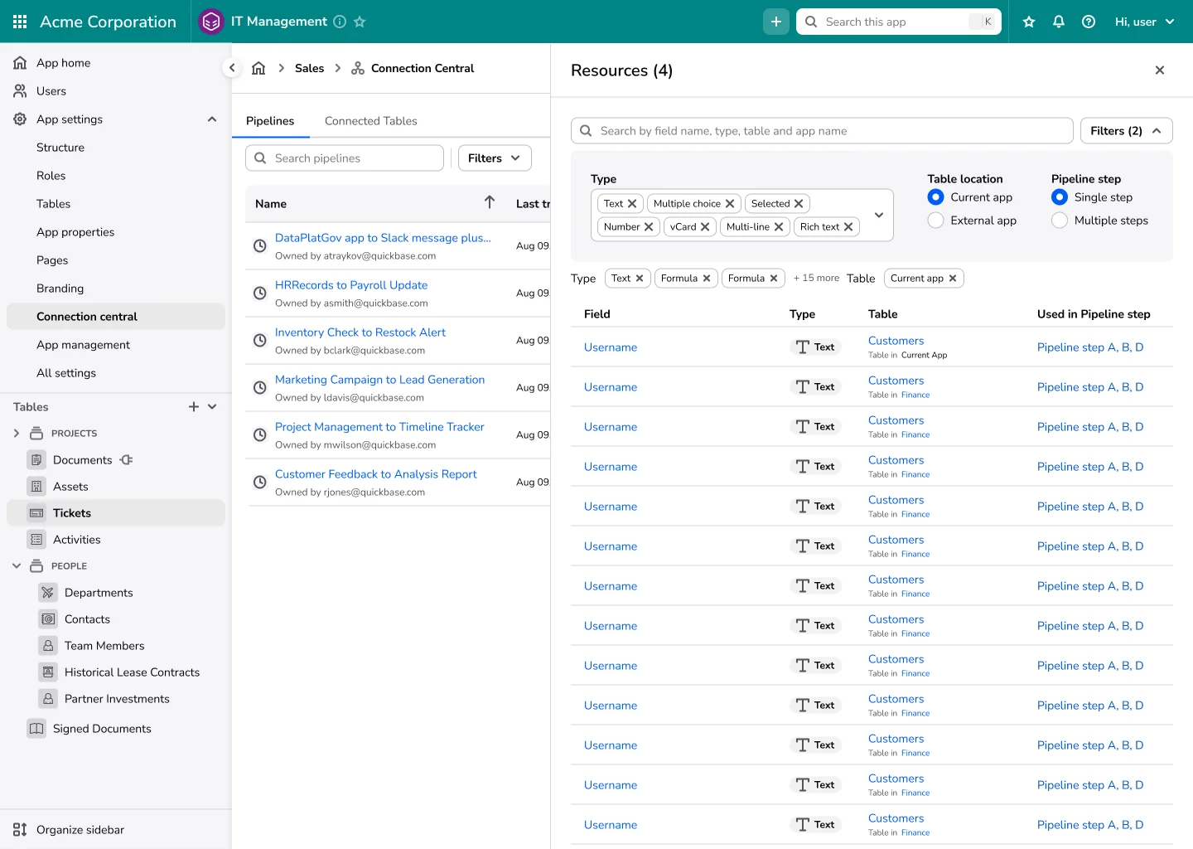Viewport: 1193px width, 849px height.
Task: Open Inventory Check to Restock Alert
Action: 360,332
